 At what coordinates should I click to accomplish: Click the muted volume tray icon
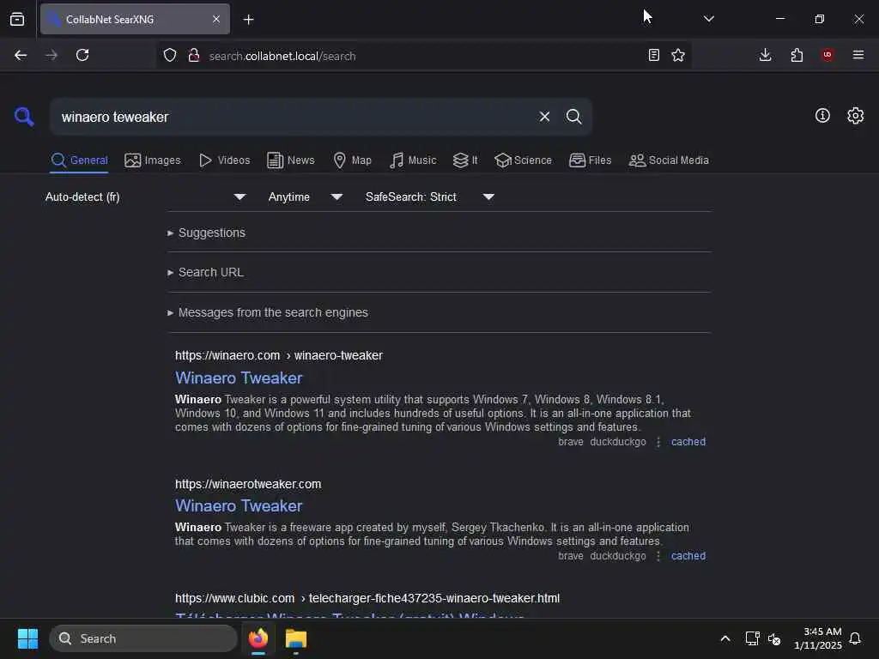(774, 638)
